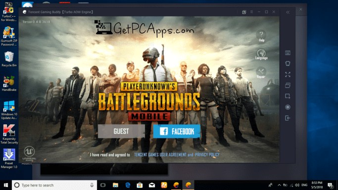The width and height of the screenshot is (338, 190).
Task: Open File Explorer from the taskbar
Action: click(115, 185)
